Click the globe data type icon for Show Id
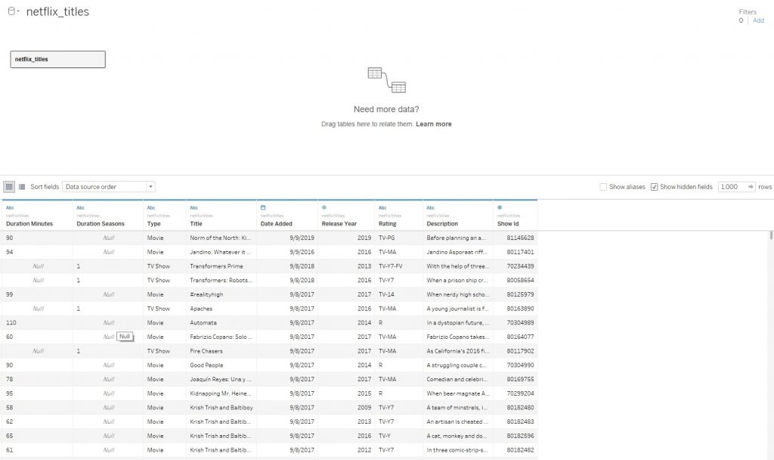The image size is (774, 460). (500, 207)
